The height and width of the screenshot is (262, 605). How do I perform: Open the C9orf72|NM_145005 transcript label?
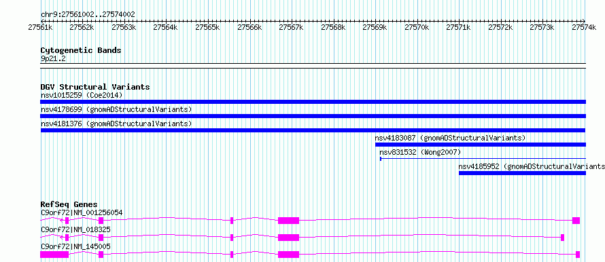point(75,246)
